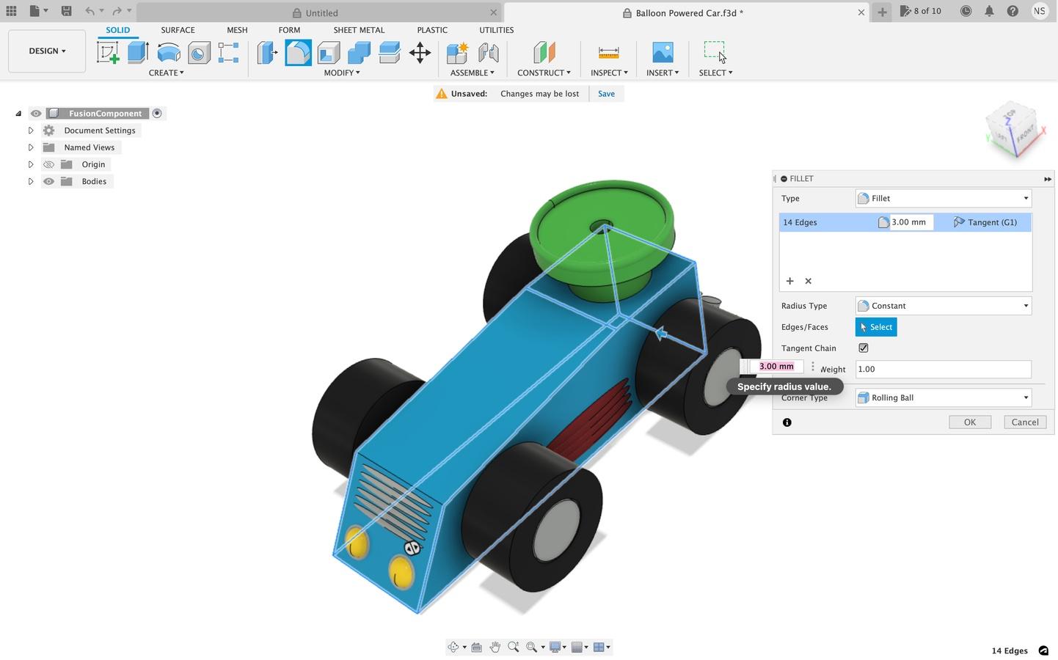The image size is (1058, 660).
Task: Open the Corner Type dropdown
Action: 944,397
